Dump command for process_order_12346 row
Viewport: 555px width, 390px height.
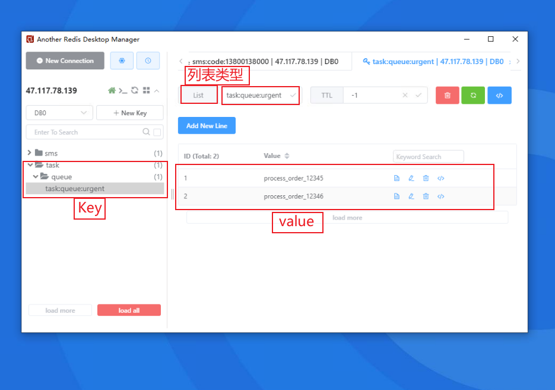(x=440, y=196)
